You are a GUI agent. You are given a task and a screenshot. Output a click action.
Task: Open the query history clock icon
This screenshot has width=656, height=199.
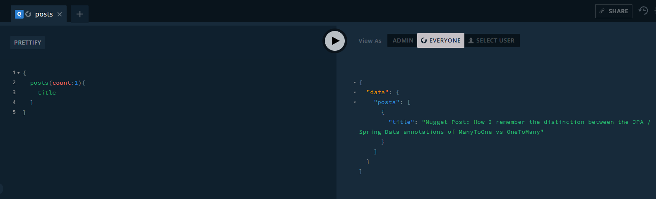pos(643,11)
